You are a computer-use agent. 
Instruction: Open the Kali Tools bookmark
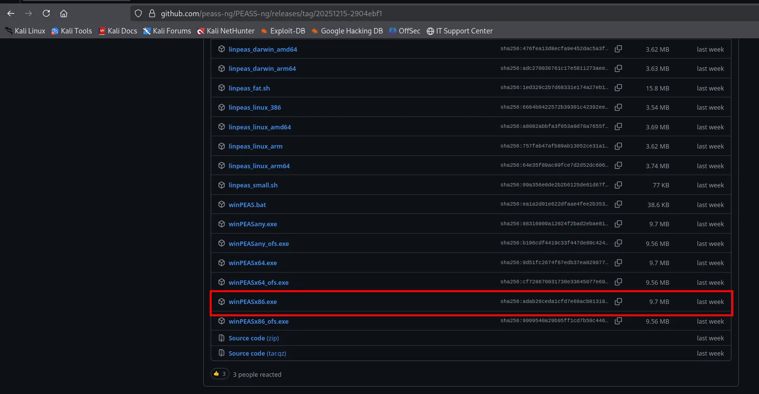coord(71,31)
